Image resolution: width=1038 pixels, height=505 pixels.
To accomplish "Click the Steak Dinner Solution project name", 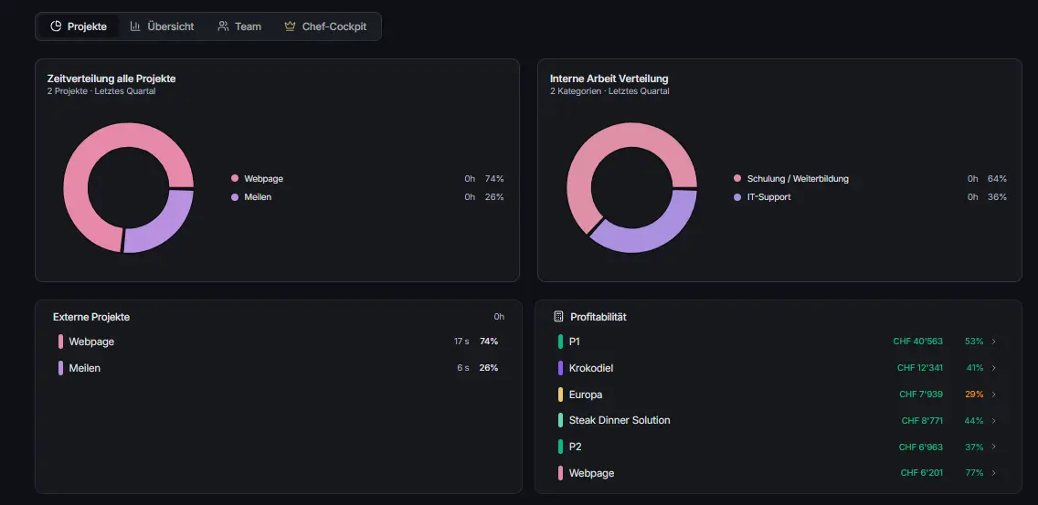I will pyautogui.click(x=620, y=420).
